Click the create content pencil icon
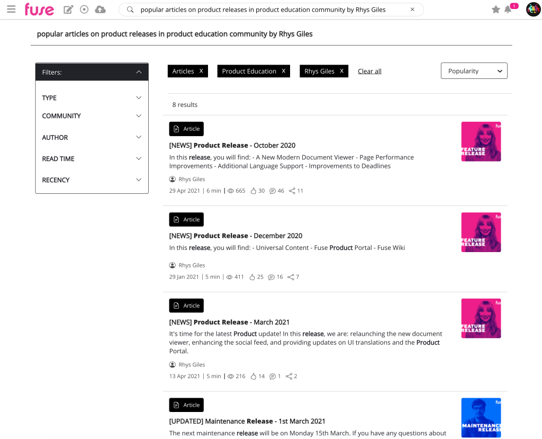 [68, 10]
